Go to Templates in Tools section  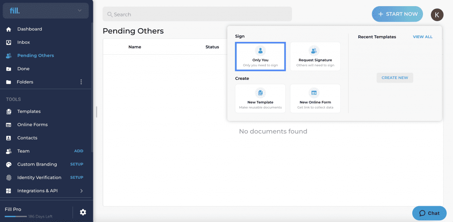tap(29, 111)
